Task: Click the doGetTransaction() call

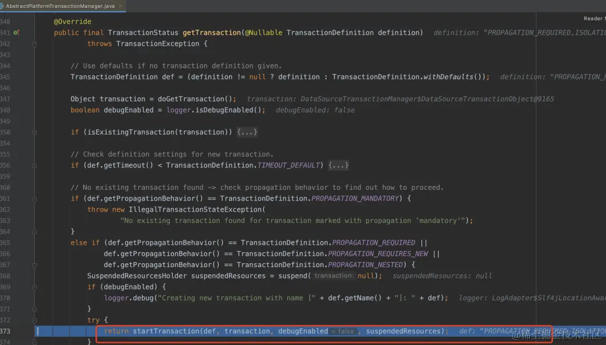Action: coord(195,99)
